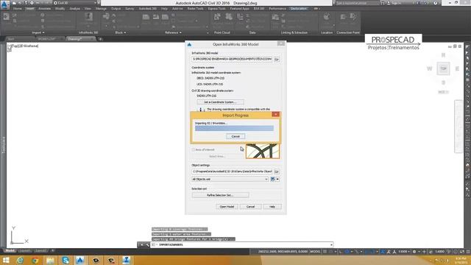Open the Home ribbon tab

coord(17,9)
